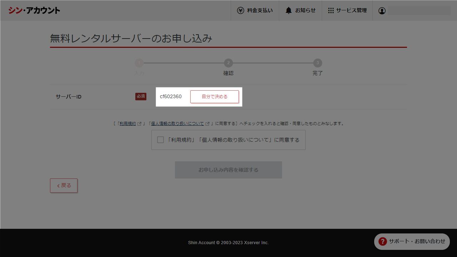Click the サーバーID label
The width and height of the screenshot is (457, 257).
[69, 97]
